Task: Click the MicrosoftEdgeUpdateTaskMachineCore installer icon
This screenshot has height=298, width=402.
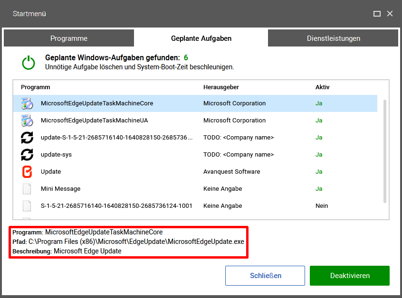Action: point(27,103)
